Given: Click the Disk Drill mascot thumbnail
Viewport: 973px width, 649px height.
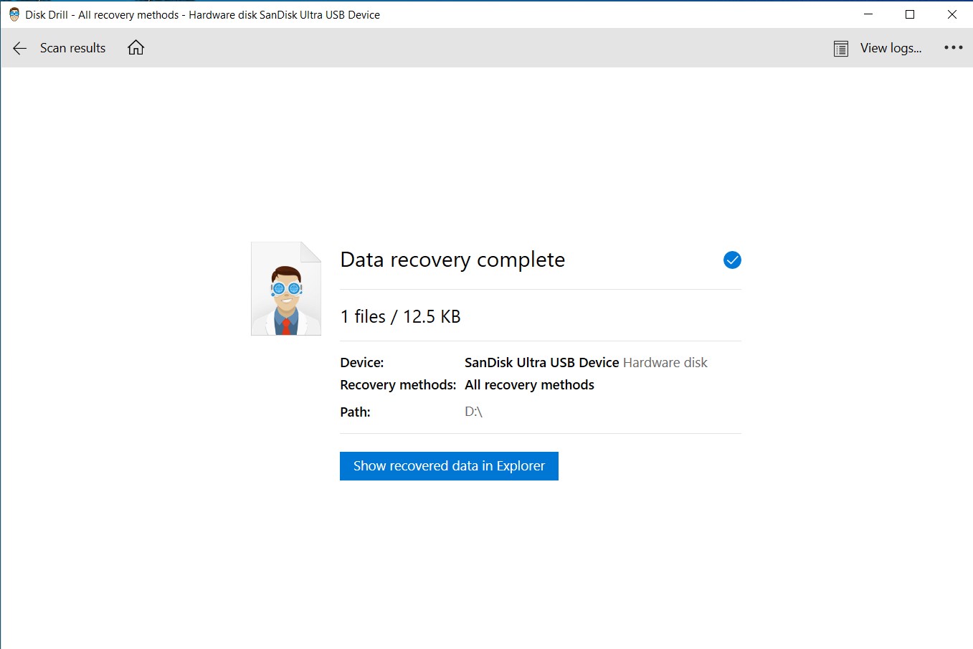Looking at the screenshot, I should (285, 288).
